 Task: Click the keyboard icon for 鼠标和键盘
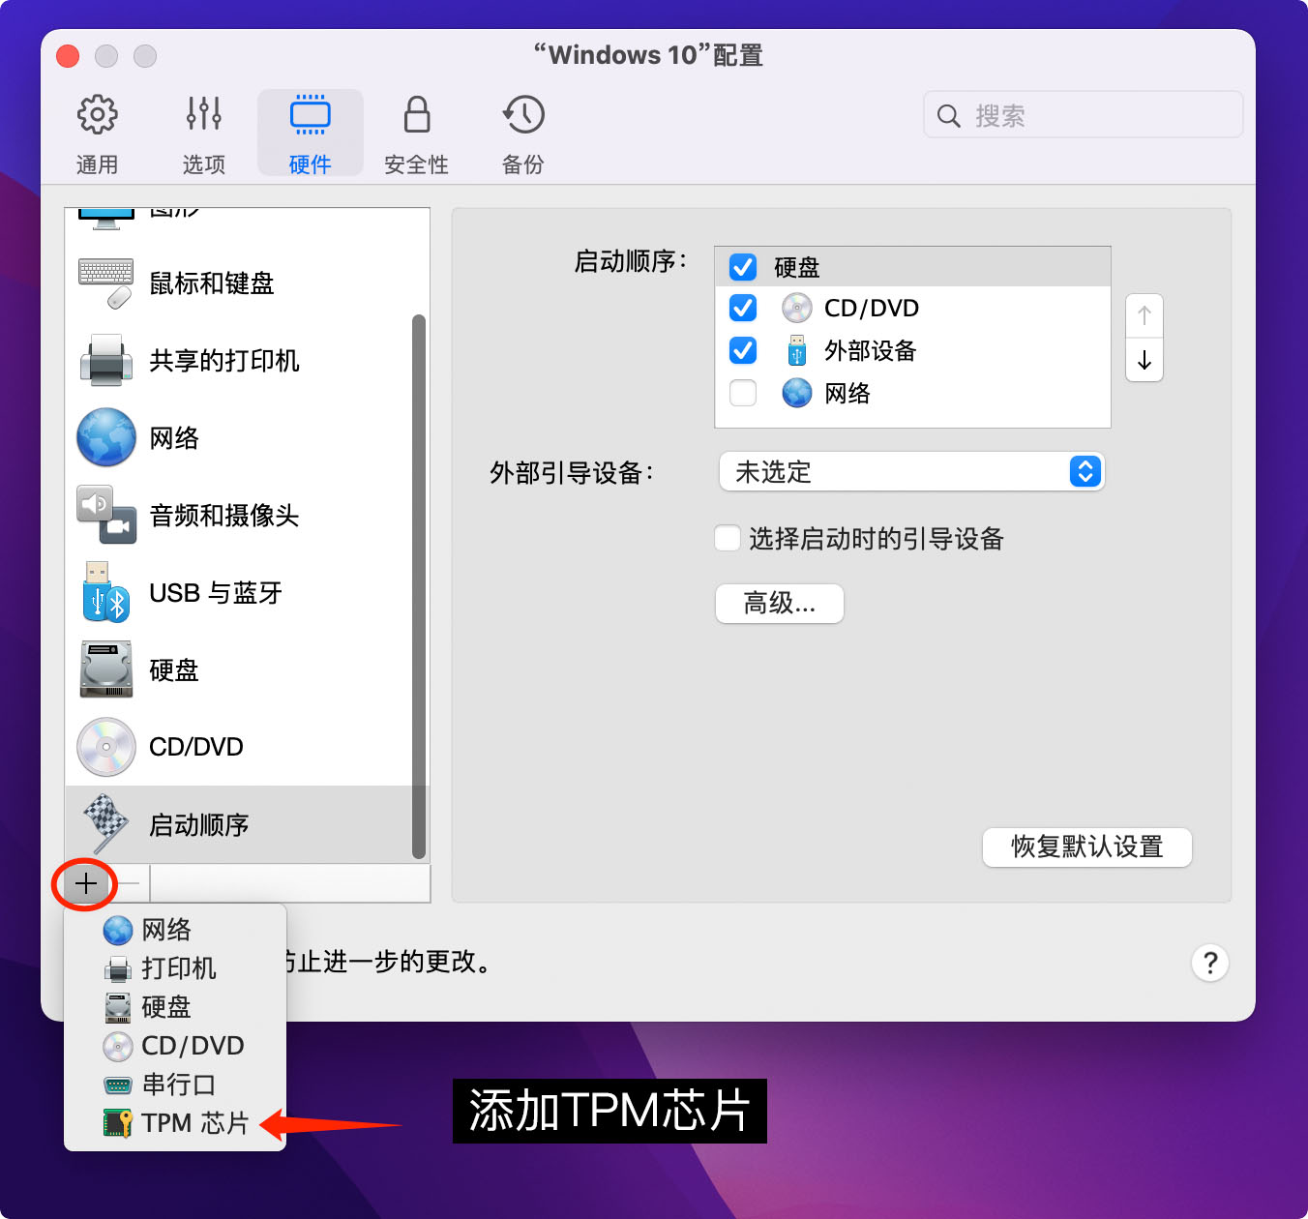pos(106,282)
